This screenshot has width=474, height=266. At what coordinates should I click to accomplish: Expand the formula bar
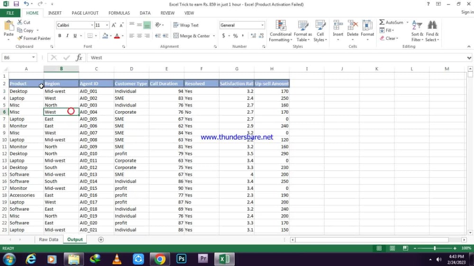[469, 58]
